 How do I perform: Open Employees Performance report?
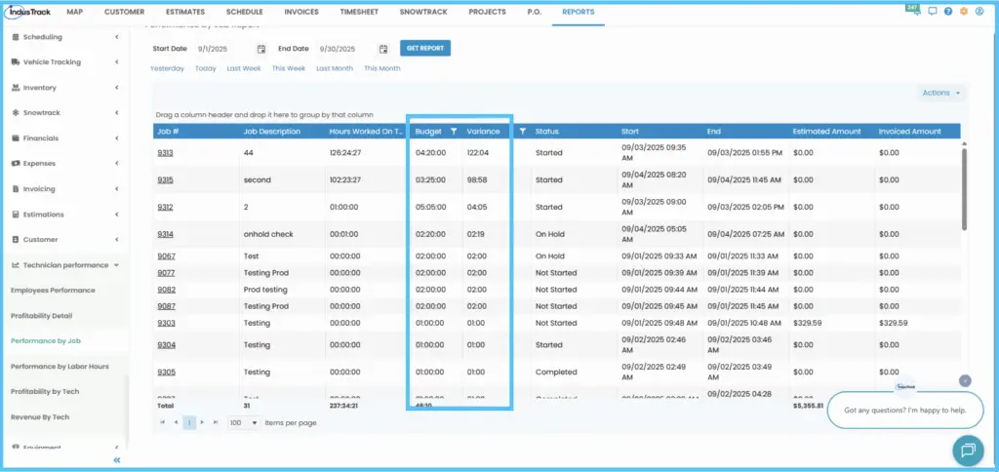pos(53,291)
